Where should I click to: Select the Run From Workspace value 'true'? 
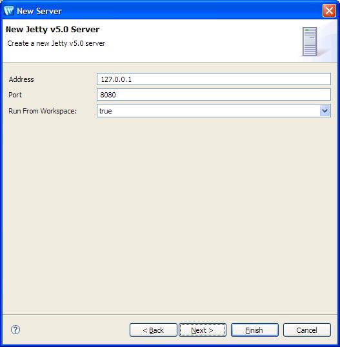[106, 111]
